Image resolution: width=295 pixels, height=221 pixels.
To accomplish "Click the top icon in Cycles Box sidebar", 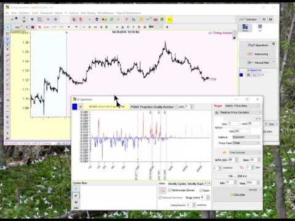I will (76, 189).
